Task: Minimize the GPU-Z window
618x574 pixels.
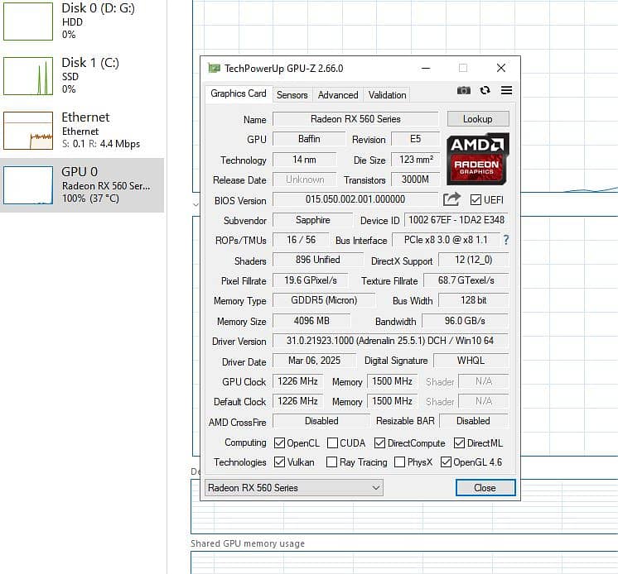Action: [426, 68]
